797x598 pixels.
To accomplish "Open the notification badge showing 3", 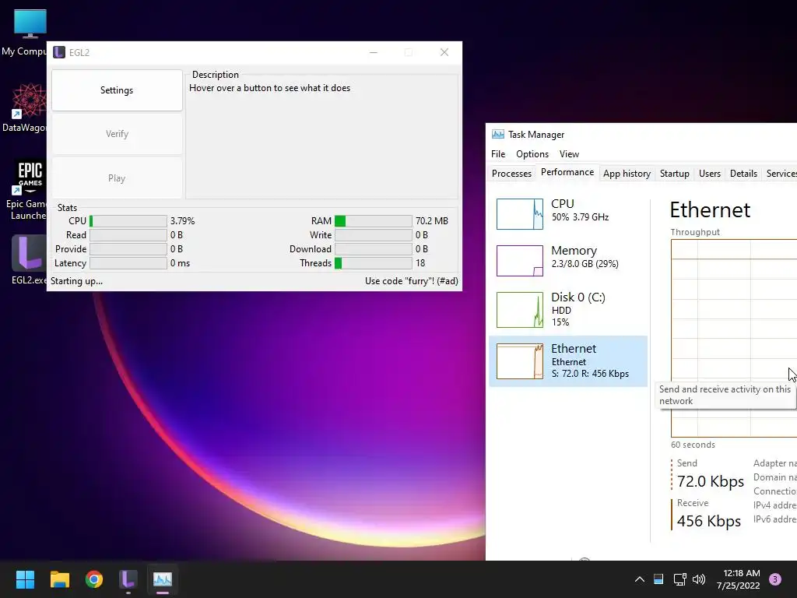I will click(775, 579).
